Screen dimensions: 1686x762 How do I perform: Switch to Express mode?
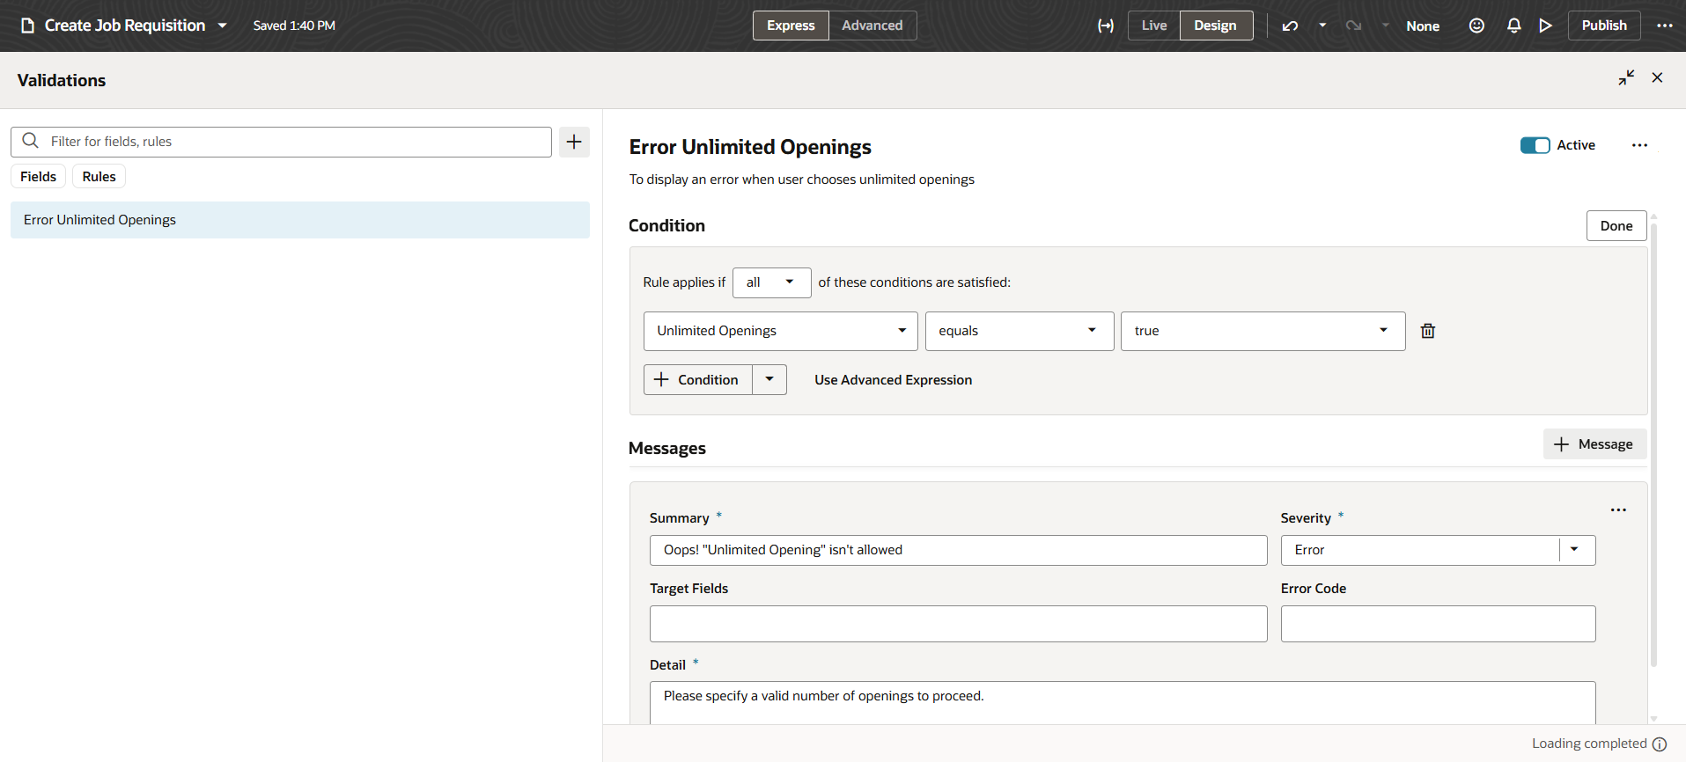coord(791,26)
